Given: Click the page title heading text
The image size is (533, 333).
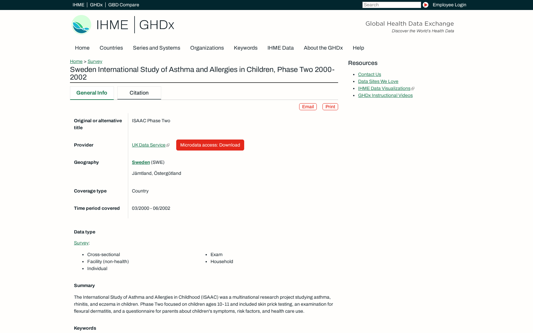Looking at the screenshot, I should (202, 73).
